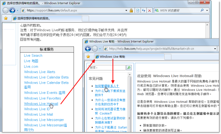Click 标准服务 table header
The width and height of the screenshot is (221, 134).
pos(47,49)
